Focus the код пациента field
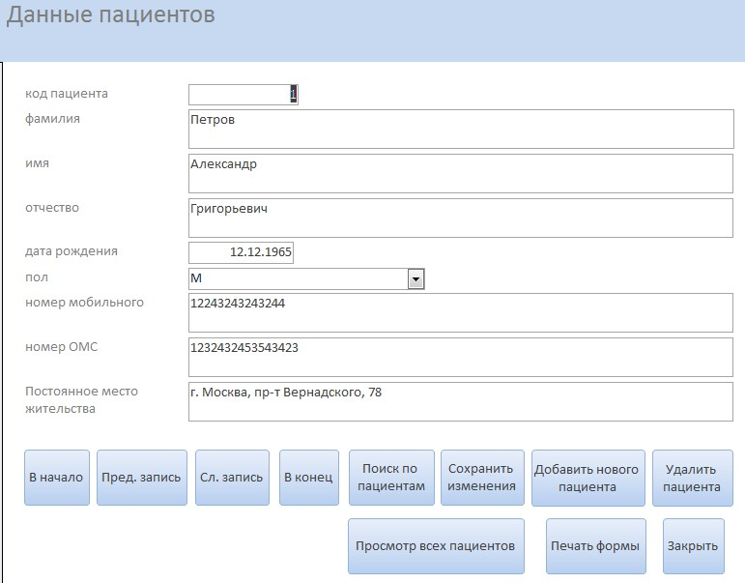The height and width of the screenshot is (583, 745). pyautogui.click(x=244, y=95)
